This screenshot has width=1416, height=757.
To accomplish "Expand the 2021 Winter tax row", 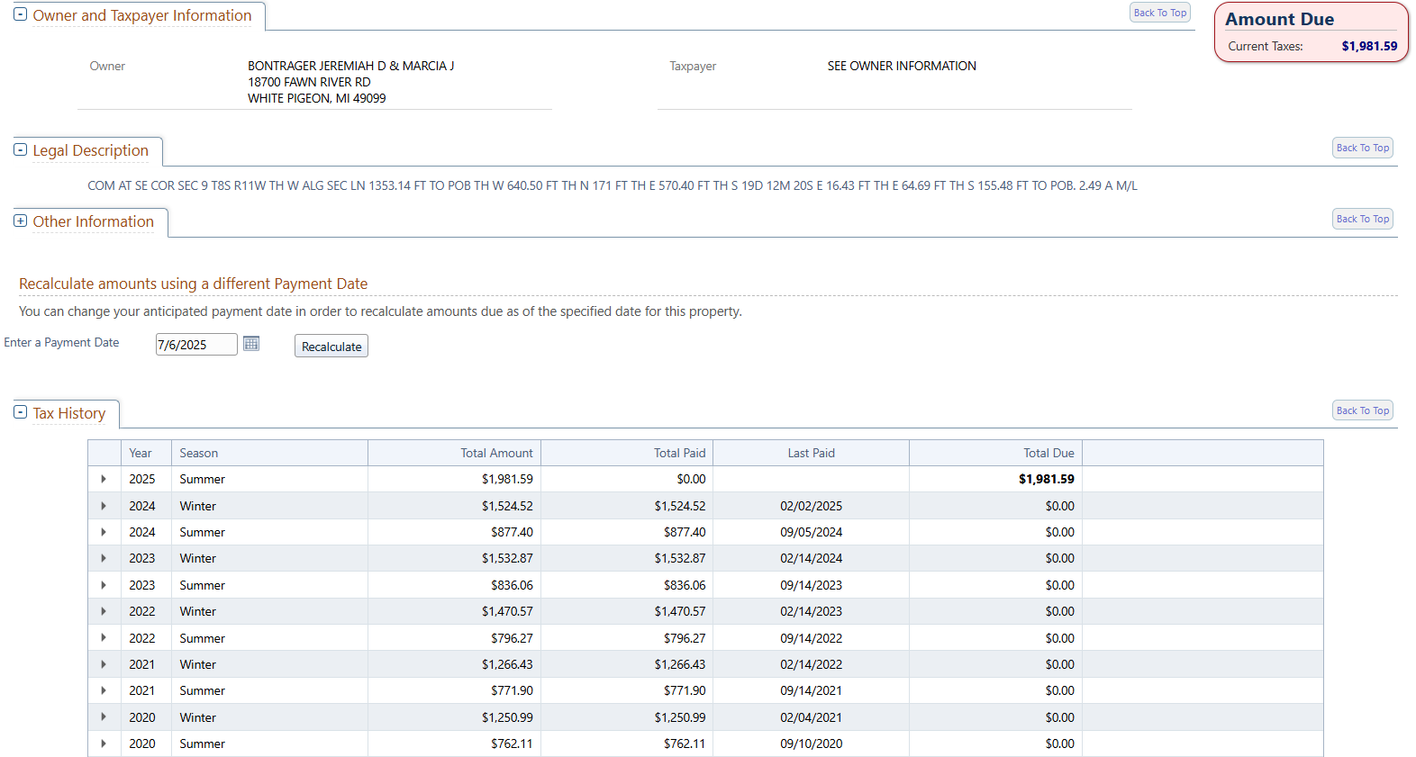I will (104, 664).
